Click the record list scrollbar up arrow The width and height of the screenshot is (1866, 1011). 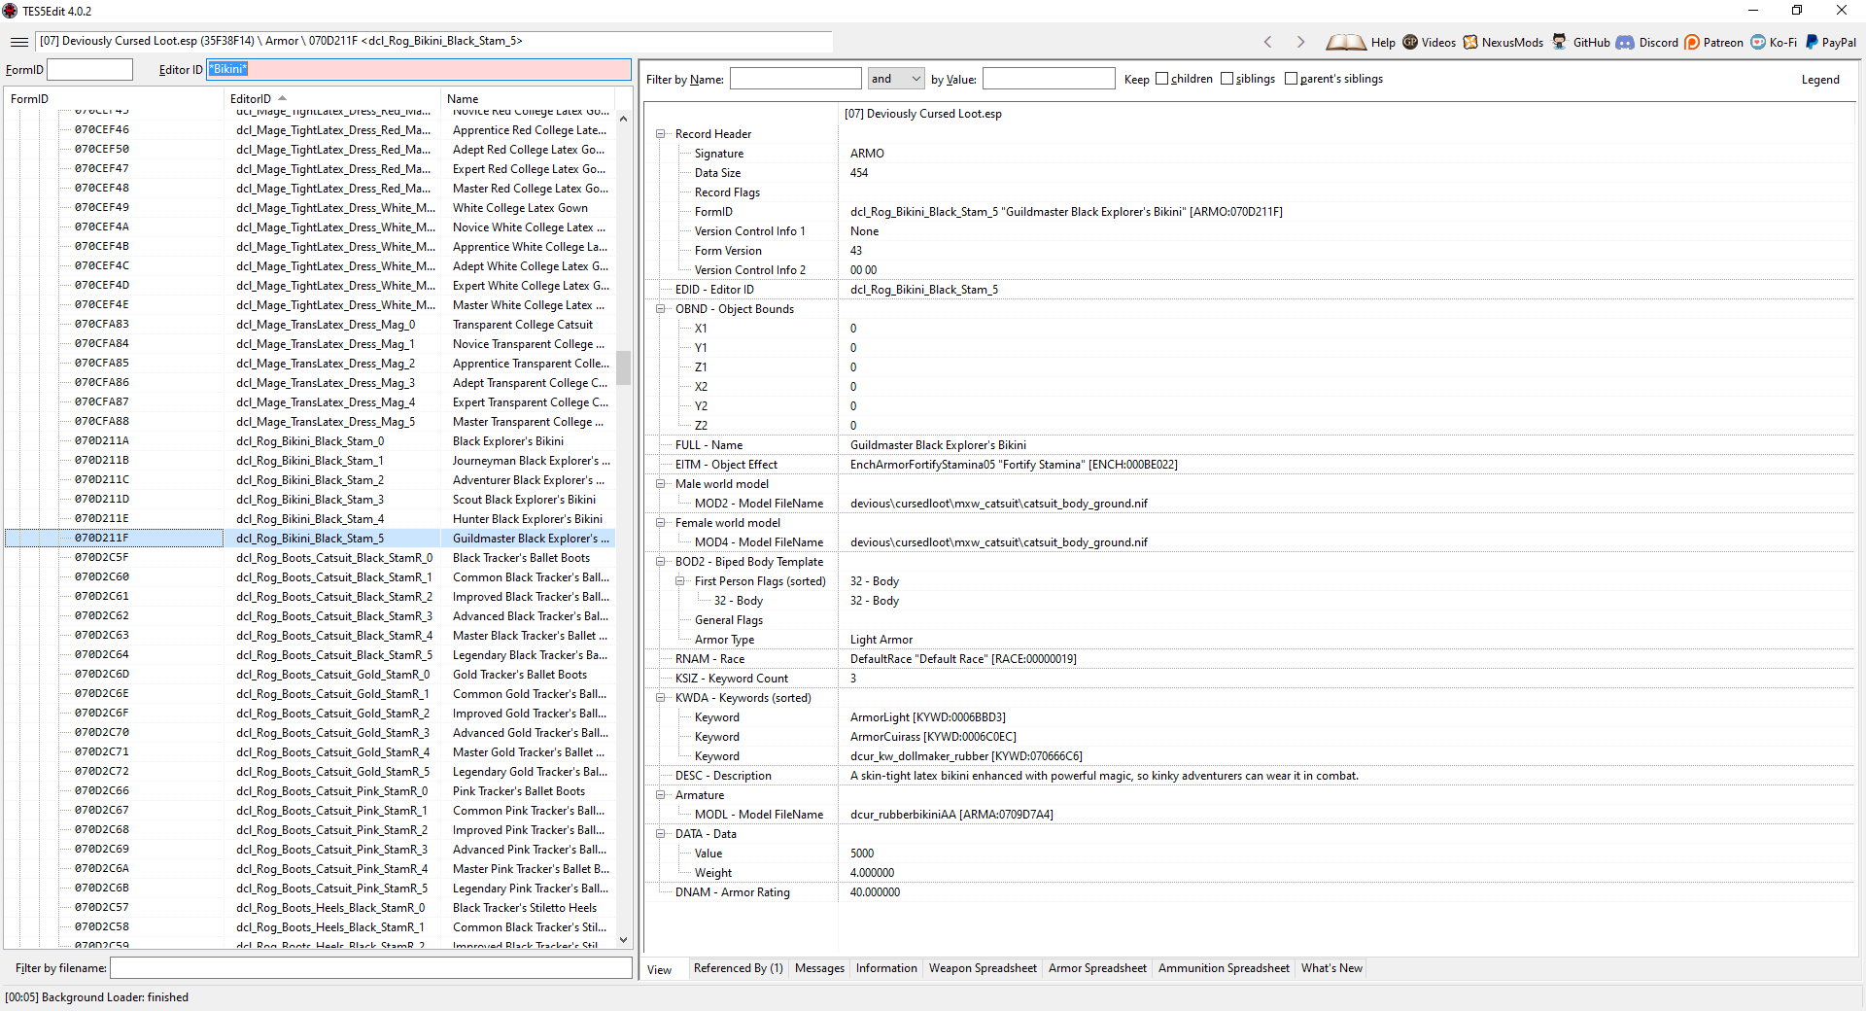624,119
